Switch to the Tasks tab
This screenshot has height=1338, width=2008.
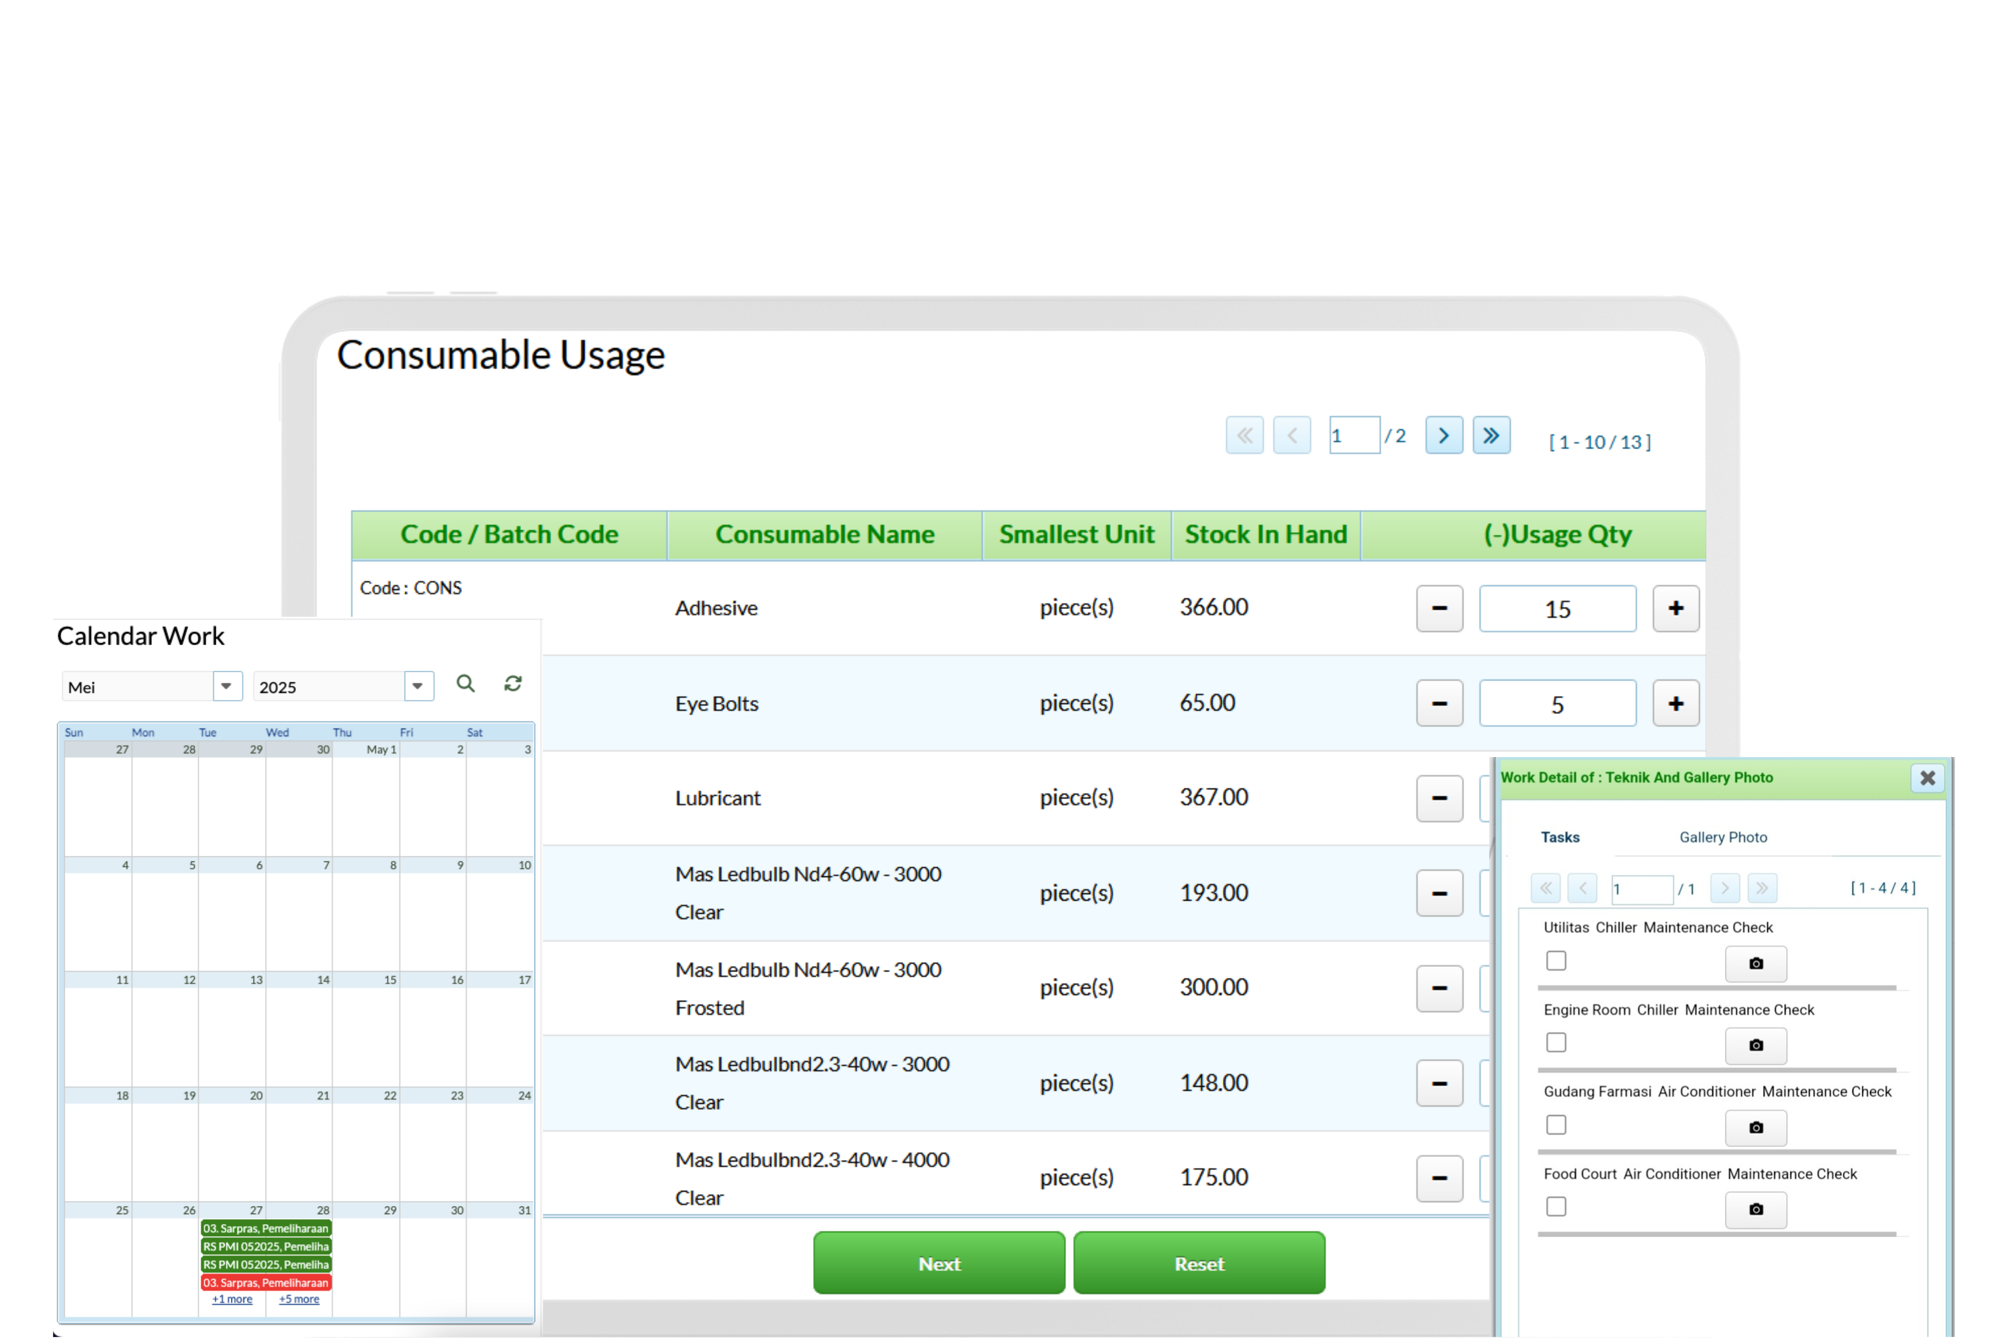point(1560,838)
